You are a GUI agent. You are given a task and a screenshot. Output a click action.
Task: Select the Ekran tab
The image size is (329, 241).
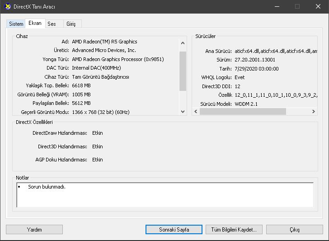coord(35,23)
